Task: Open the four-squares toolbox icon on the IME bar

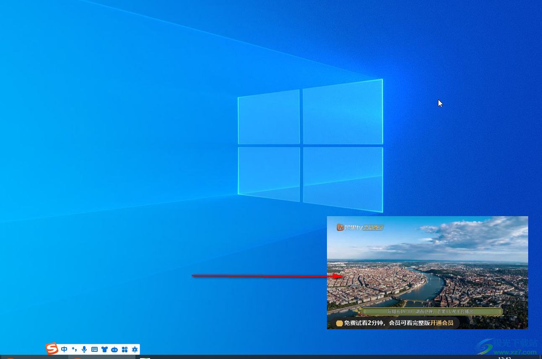Action: click(124, 349)
